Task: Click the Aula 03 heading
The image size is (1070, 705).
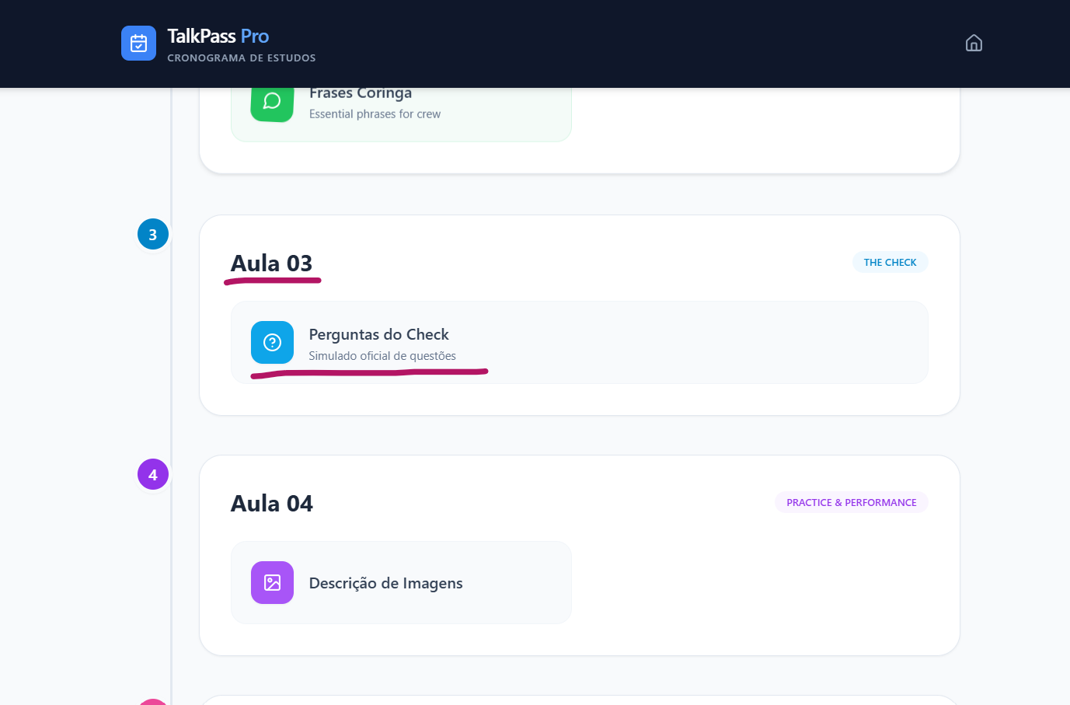Action: [271, 264]
